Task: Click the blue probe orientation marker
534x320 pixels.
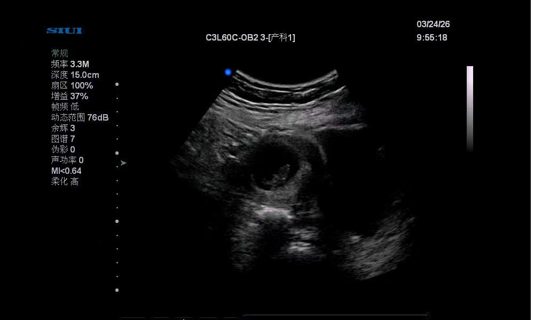Action: tap(228, 72)
